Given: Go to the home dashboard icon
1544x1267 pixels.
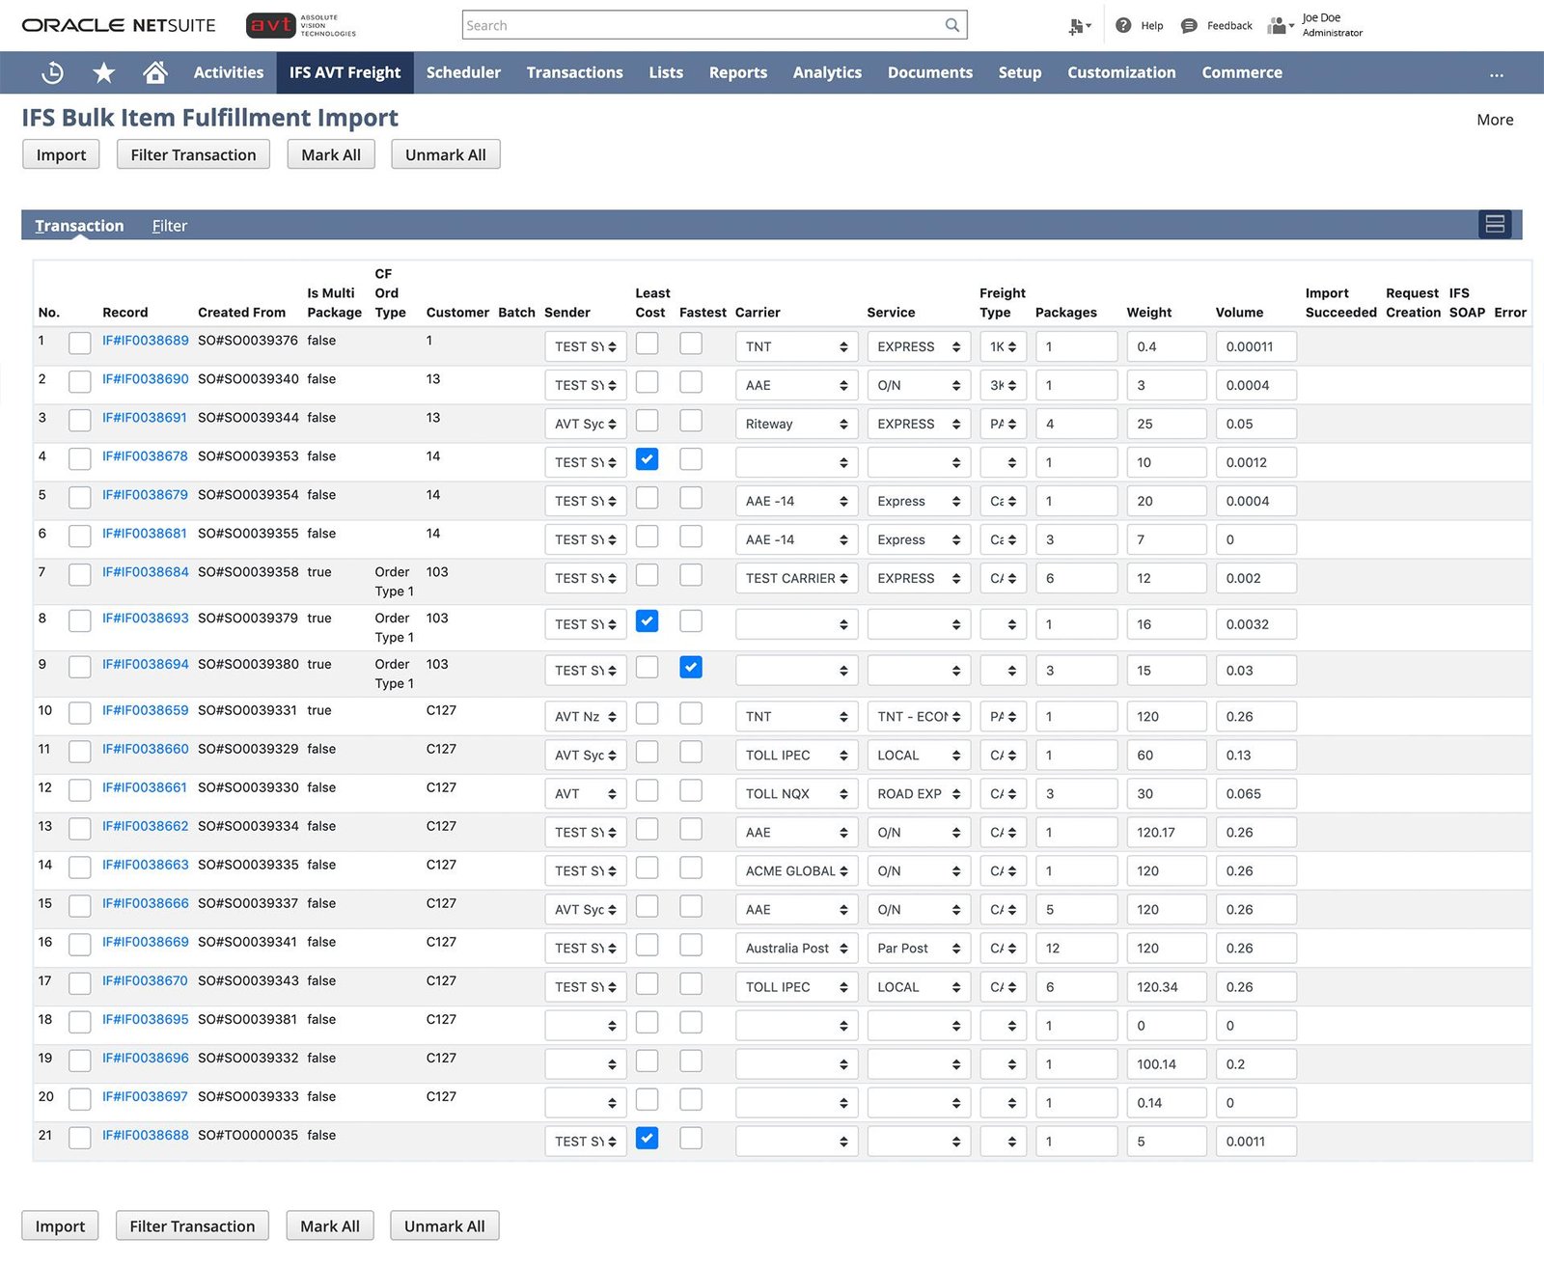Looking at the screenshot, I should 154,72.
